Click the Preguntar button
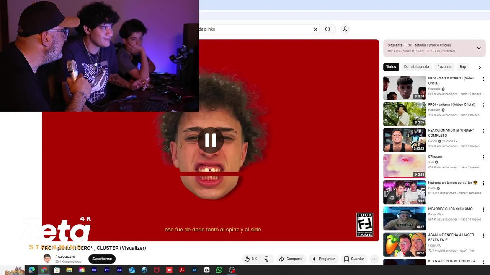The height and width of the screenshot is (275, 490). click(x=323, y=259)
